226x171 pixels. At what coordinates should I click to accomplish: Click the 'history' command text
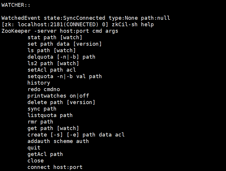pos(39,83)
